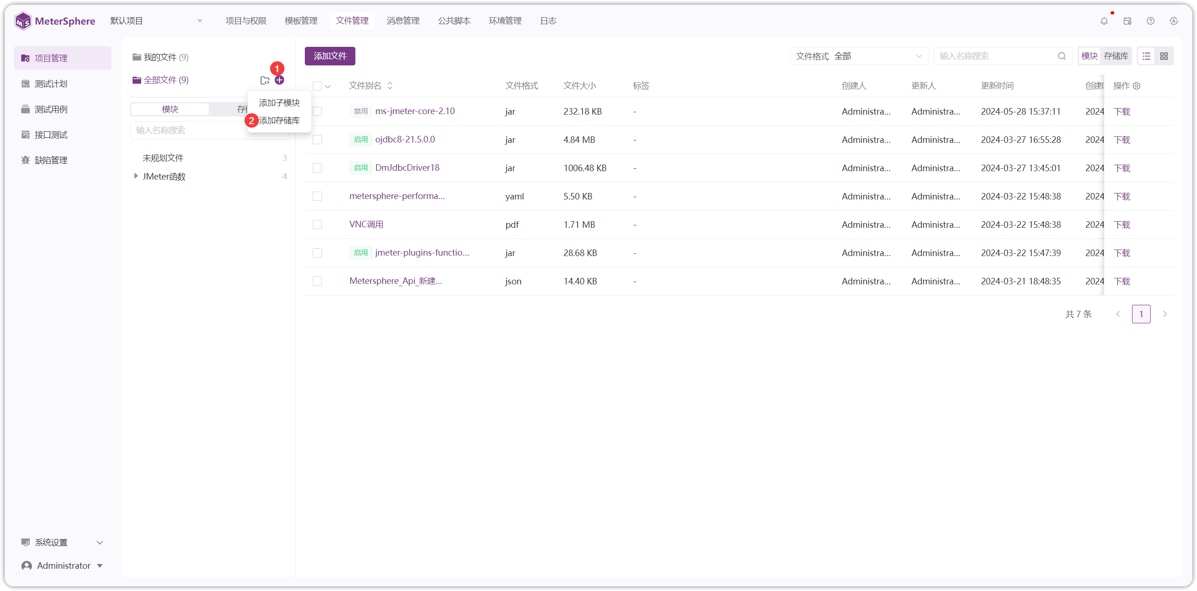The height and width of the screenshot is (591, 1197).
Task: Switch the right toggle to 存储库
Action: point(1116,56)
